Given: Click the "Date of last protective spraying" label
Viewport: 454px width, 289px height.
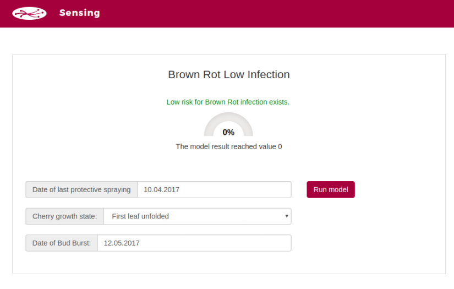Looking at the screenshot, I should tap(81, 189).
